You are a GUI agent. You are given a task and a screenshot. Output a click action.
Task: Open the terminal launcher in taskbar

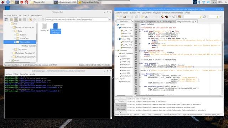(17, 2)
